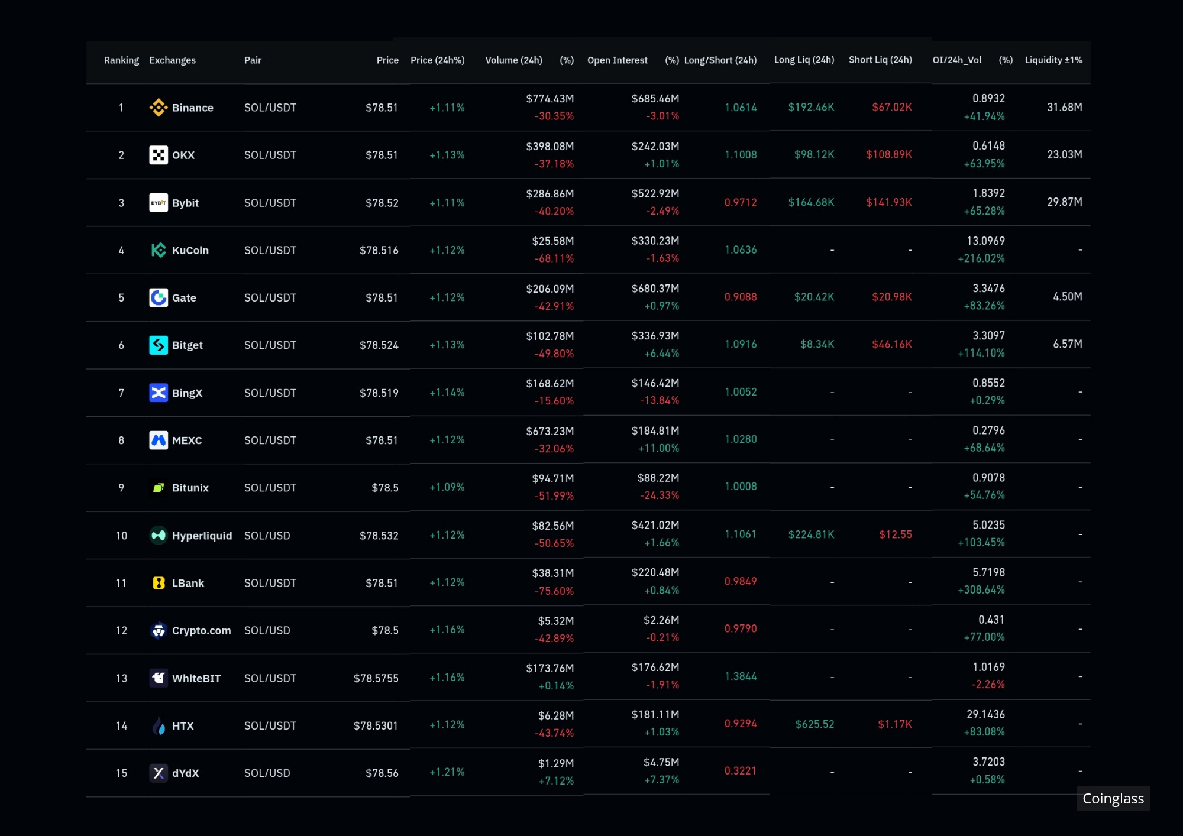Image resolution: width=1183 pixels, height=836 pixels.
Task: Select HTX long liquidation $625.52
Action: 814,724
